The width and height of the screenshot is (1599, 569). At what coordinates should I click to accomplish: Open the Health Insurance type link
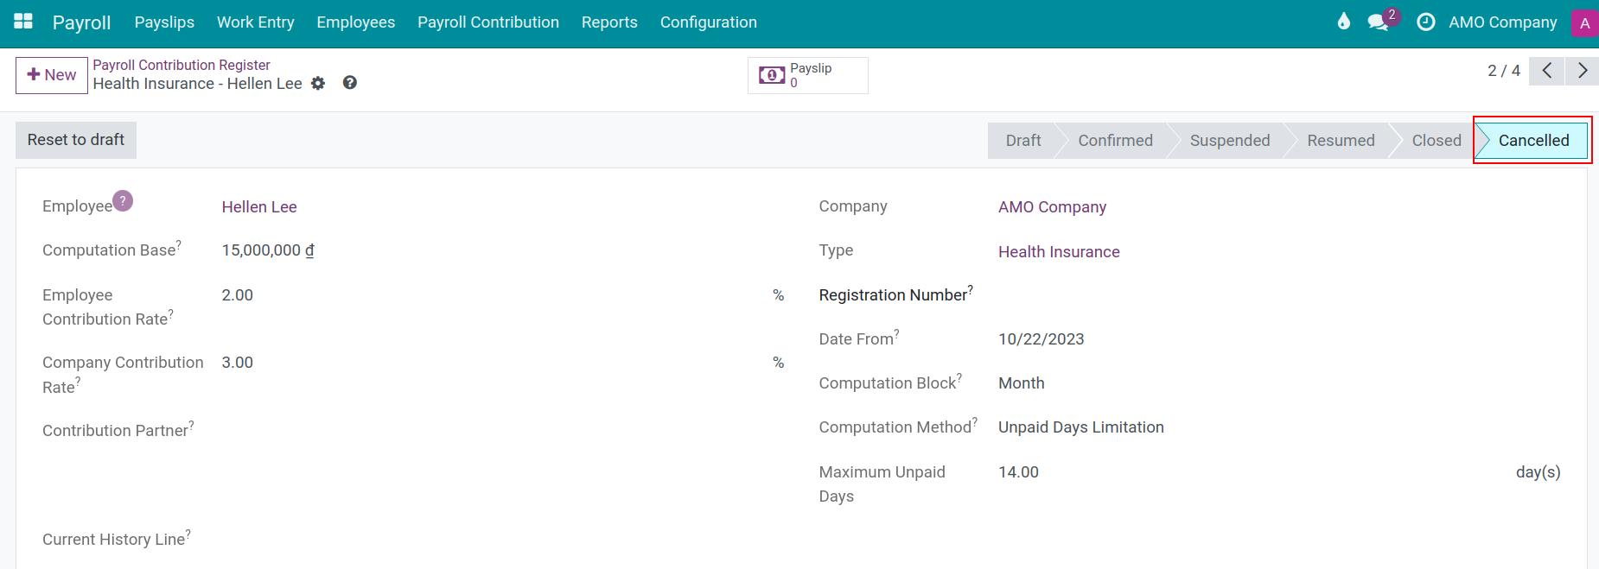click(x=1059, y=252)
